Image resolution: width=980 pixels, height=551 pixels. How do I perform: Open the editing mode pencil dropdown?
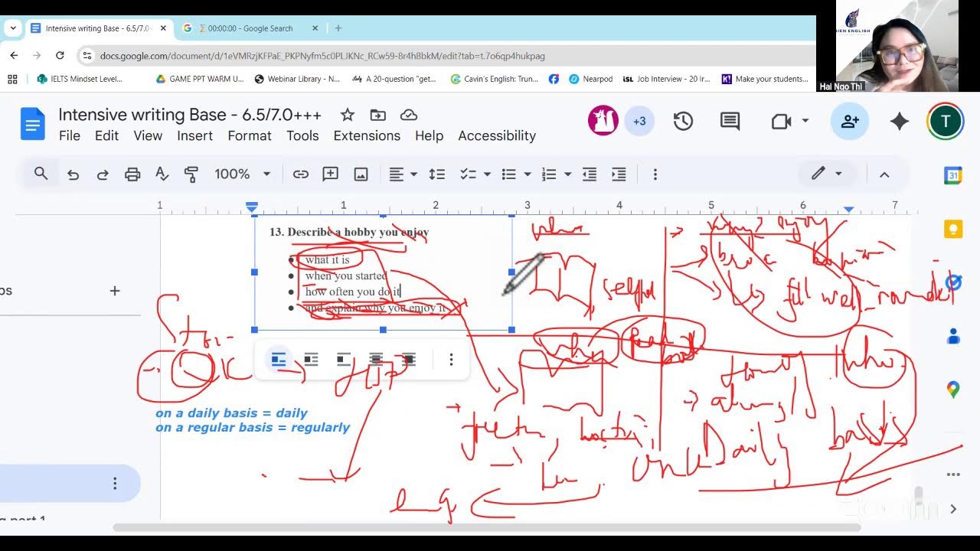(827, 174)
